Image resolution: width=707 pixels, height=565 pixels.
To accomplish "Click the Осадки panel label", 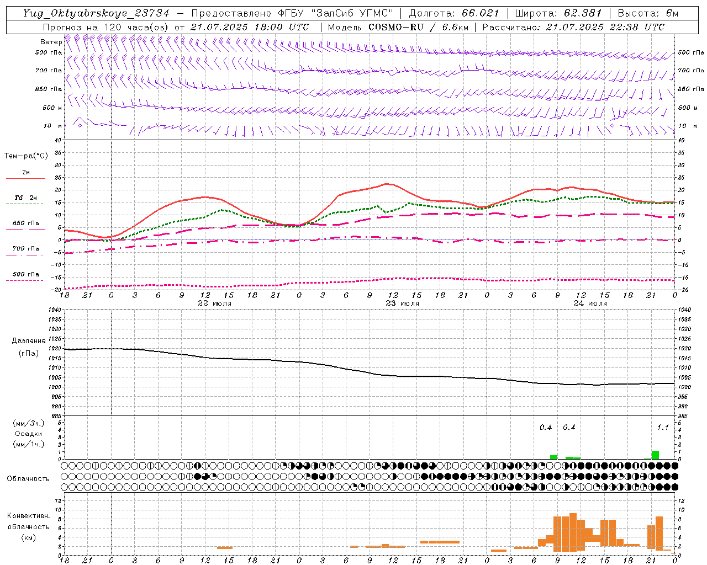I will pyautogui.click(x=28, y=434).
